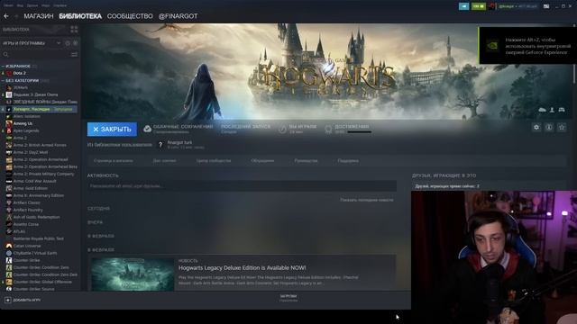Select Apex Legends in the library
The width and height of the screenshot is (577, 324).
click(x=26, y=130)
